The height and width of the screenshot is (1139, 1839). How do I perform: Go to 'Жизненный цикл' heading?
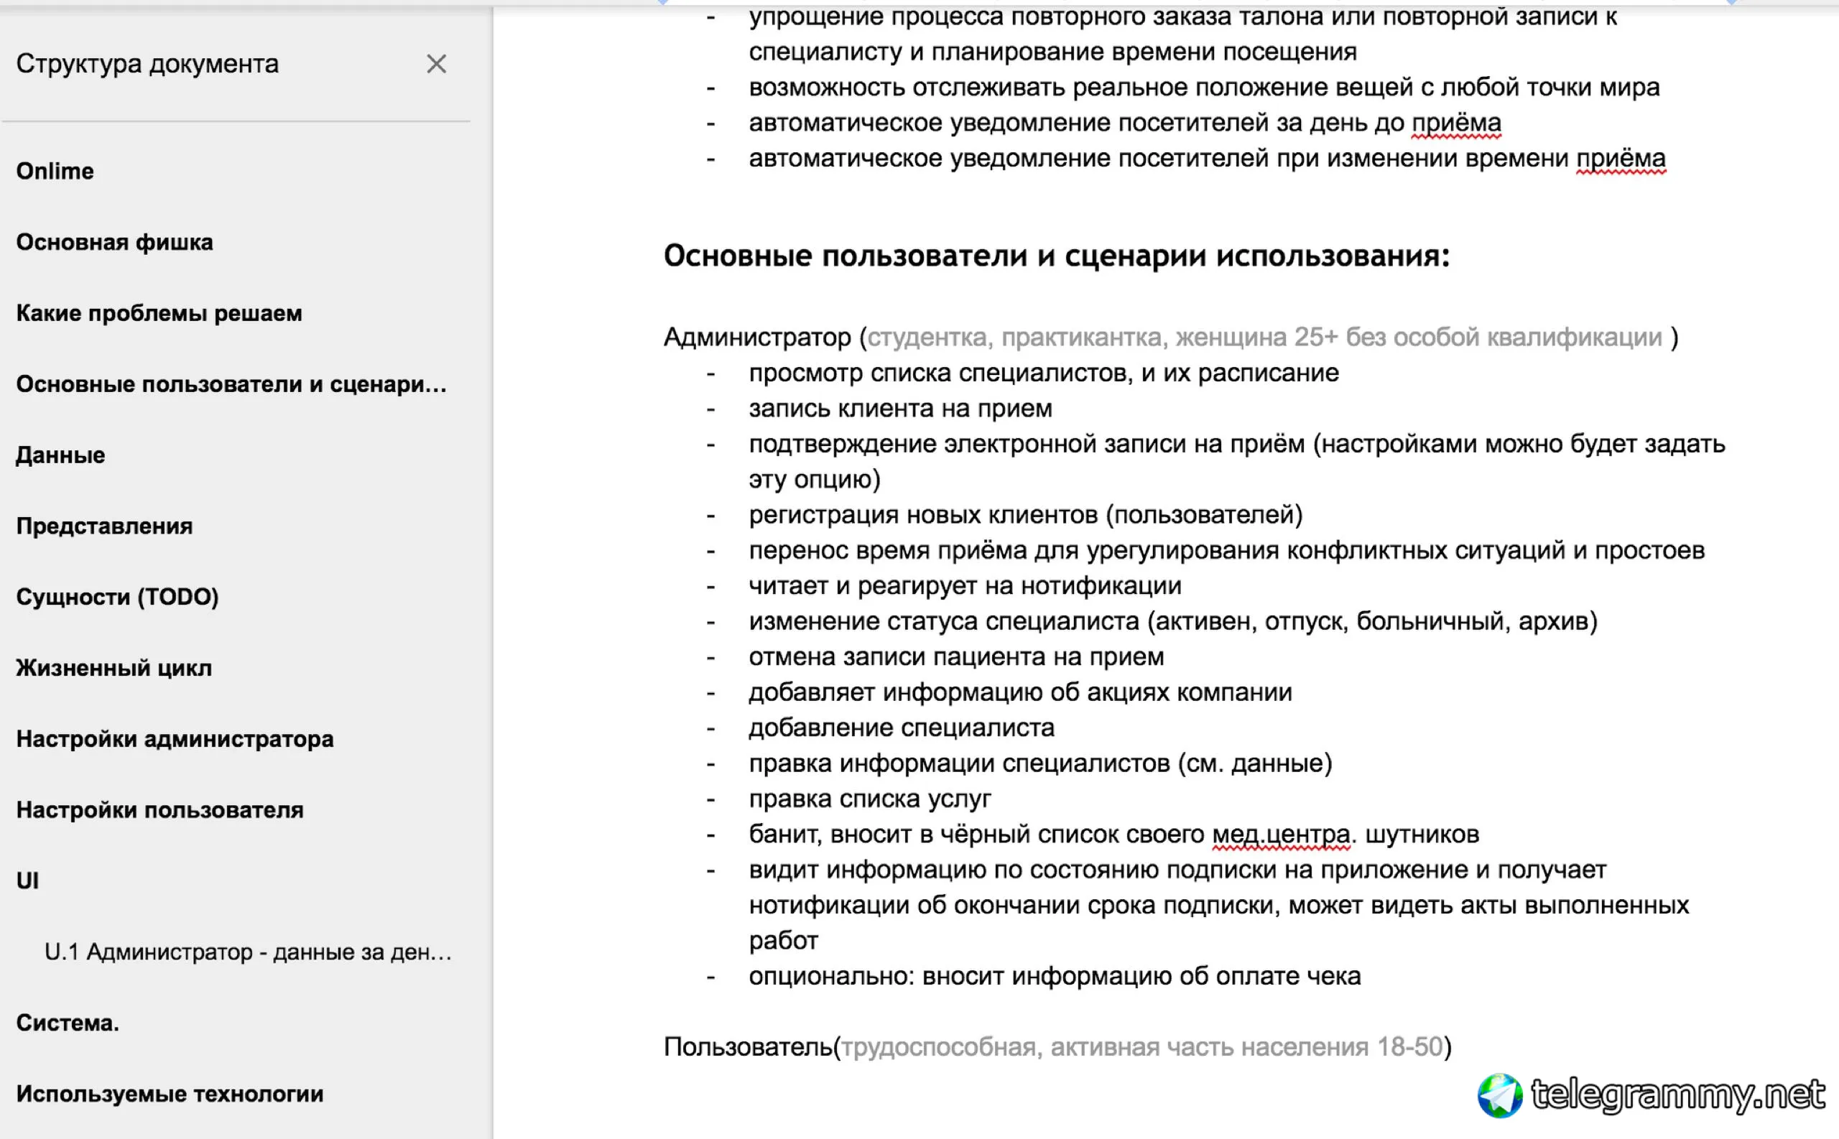tap(114, 668)
